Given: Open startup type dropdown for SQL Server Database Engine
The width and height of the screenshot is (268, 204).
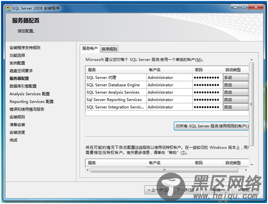Looking at the screenshot, I should pos(235,85).
